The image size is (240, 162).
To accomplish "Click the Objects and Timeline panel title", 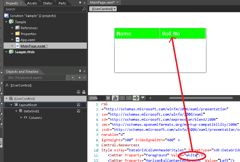I will (22, 72).
